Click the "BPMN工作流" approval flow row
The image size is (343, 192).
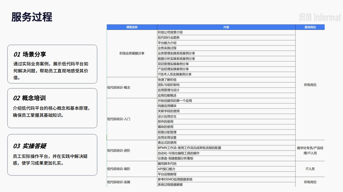(226, 148)
